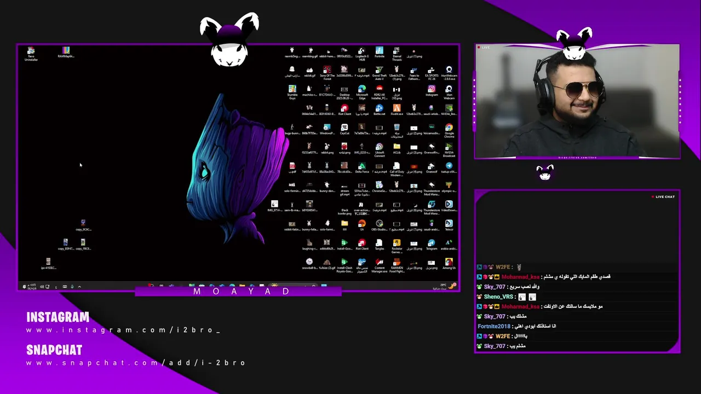
Task: Open the Recycle Bin icon
Action: (x=397, y=131)
